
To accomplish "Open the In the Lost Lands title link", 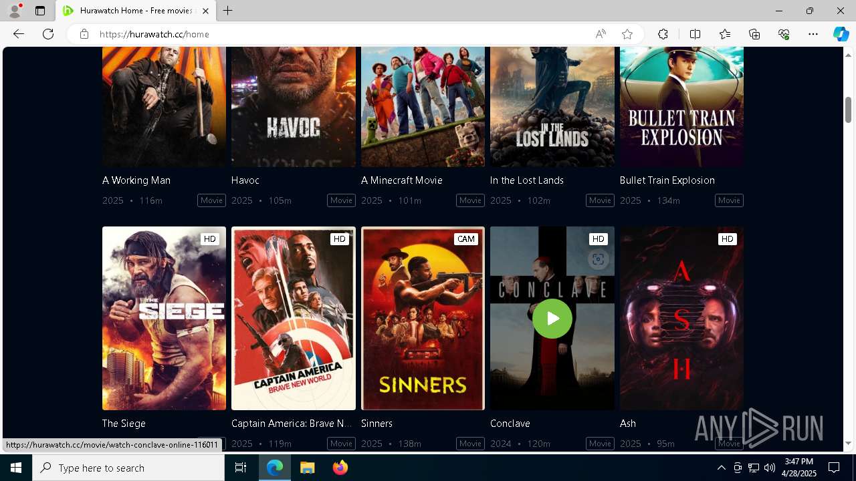I will (527, 180).
